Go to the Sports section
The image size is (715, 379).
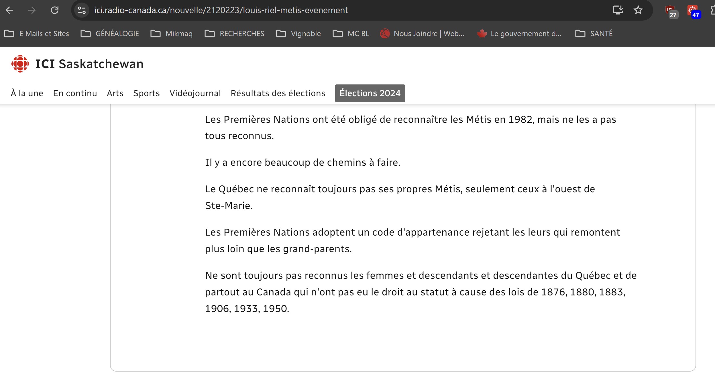146,93
